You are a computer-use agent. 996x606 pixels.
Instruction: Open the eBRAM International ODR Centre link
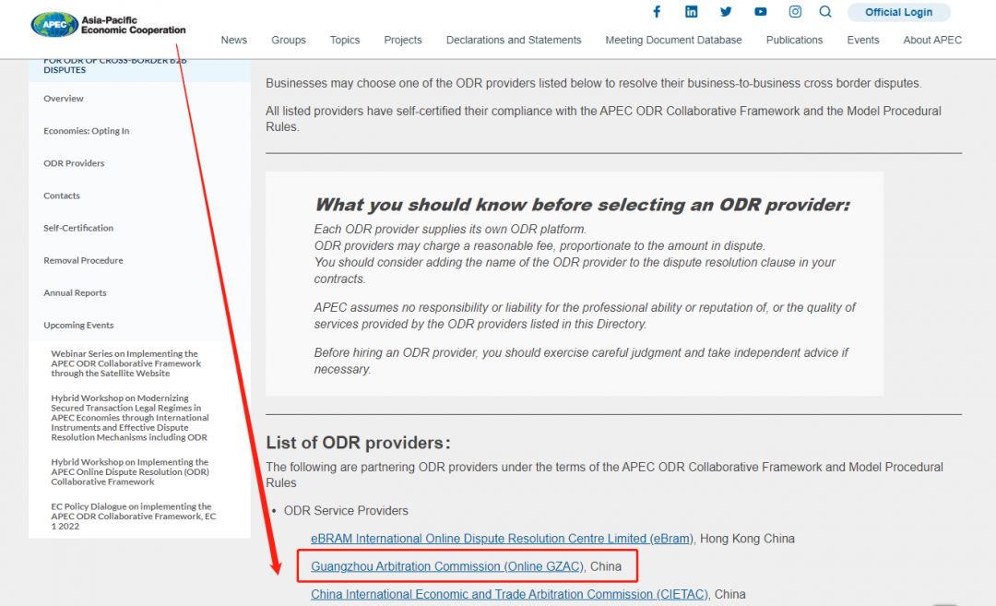coord(502,539)
